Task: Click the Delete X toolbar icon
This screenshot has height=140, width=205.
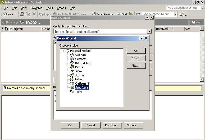Action: click(34, 14)
